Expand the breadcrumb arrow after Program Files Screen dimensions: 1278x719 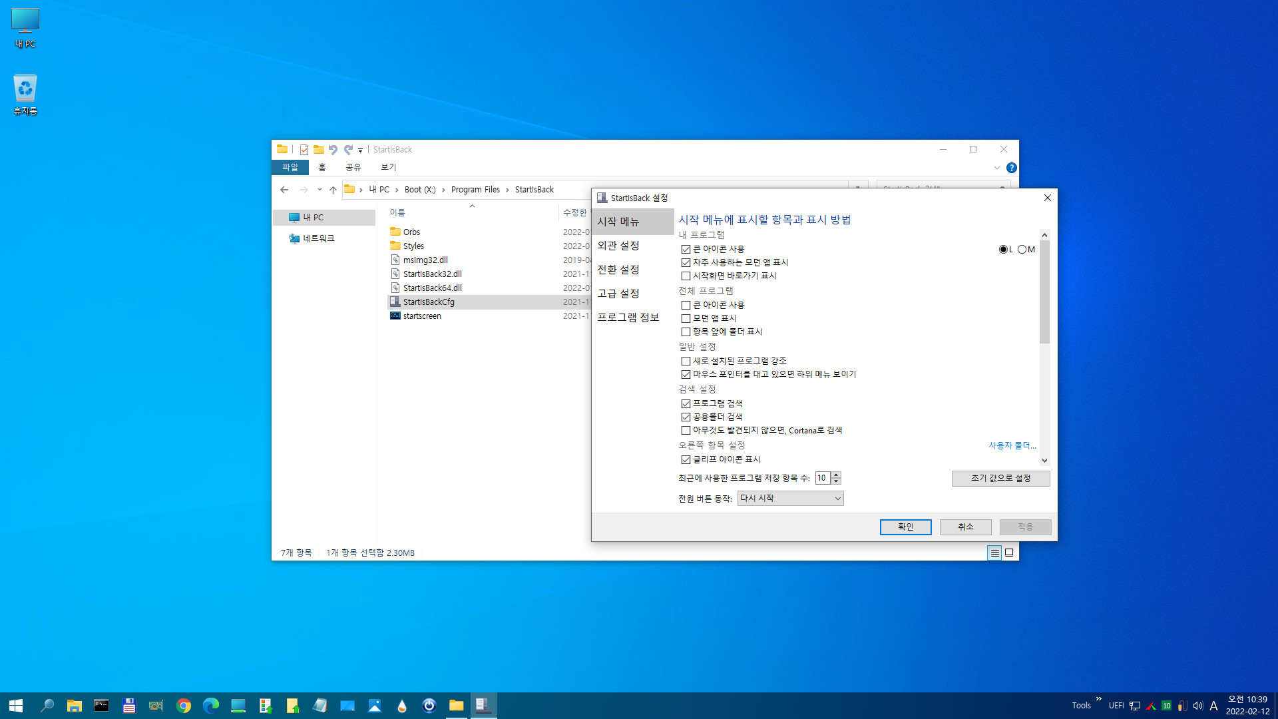pyautogui.click(x=507, y=190)
